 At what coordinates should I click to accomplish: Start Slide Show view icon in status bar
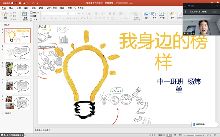click(180, 135)
